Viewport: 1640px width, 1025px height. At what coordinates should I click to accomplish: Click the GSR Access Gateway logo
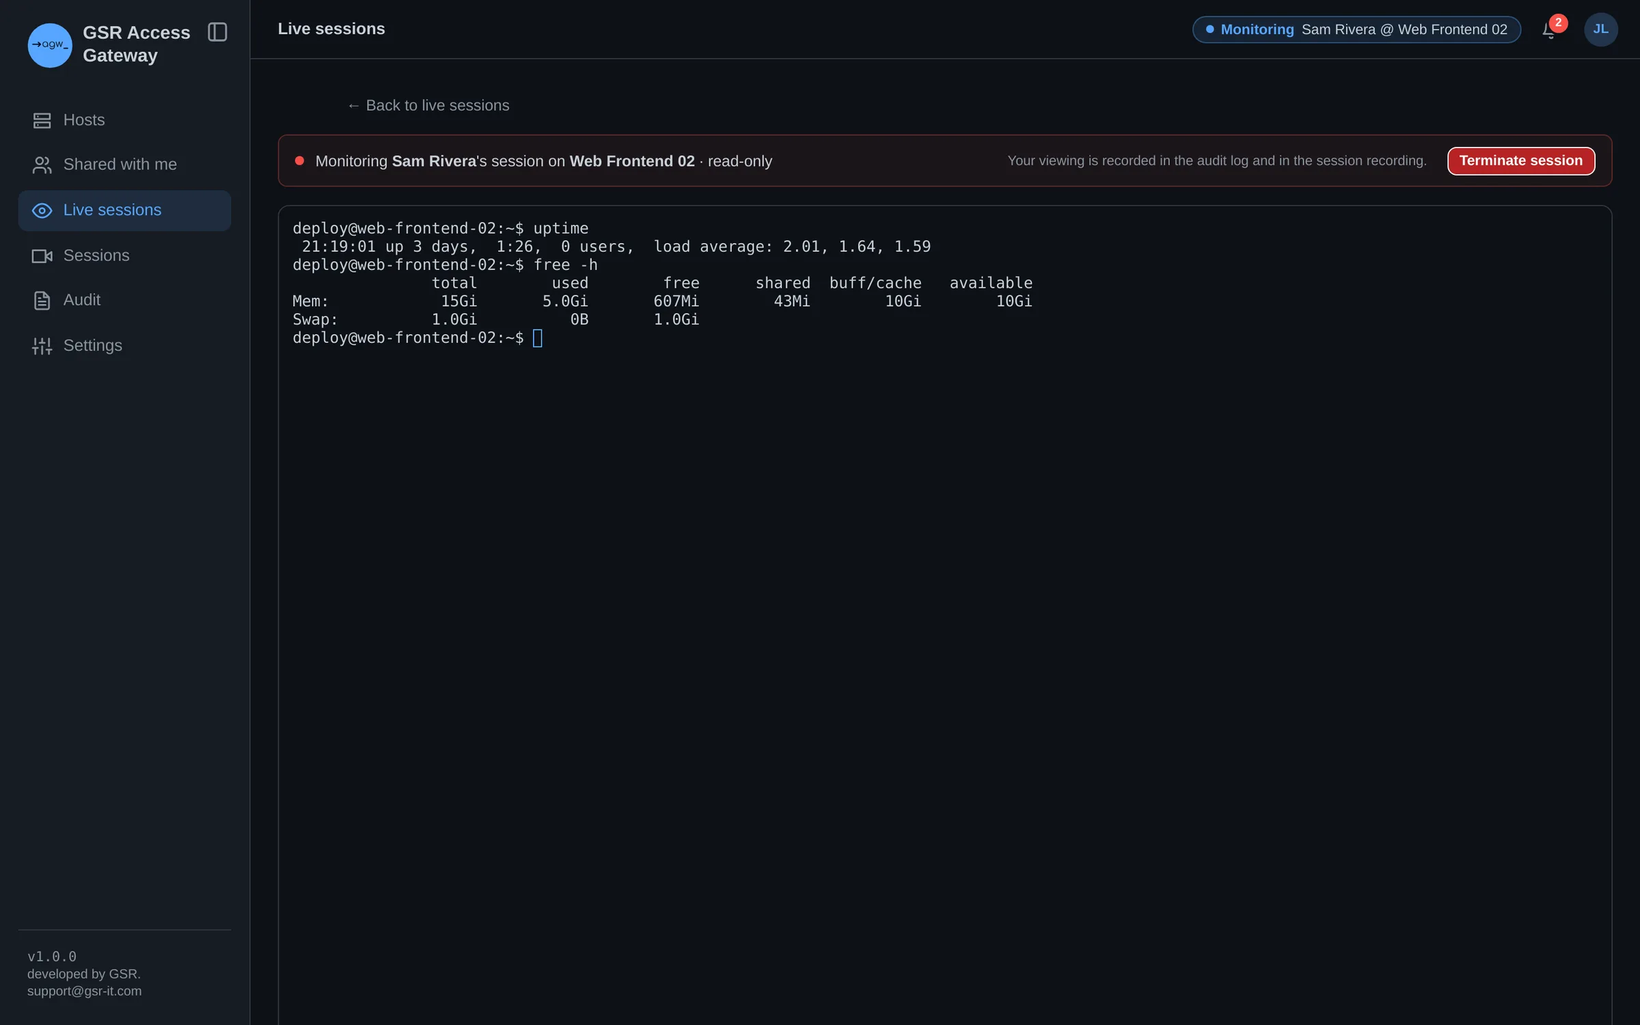[x=50, y=45]
